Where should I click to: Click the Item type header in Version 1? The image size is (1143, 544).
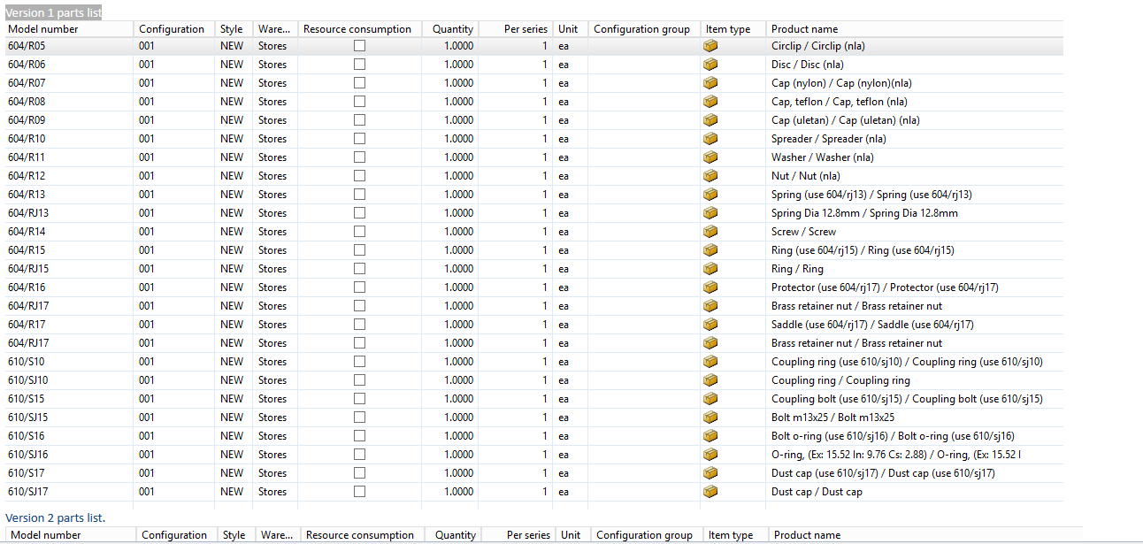point(733,29)
